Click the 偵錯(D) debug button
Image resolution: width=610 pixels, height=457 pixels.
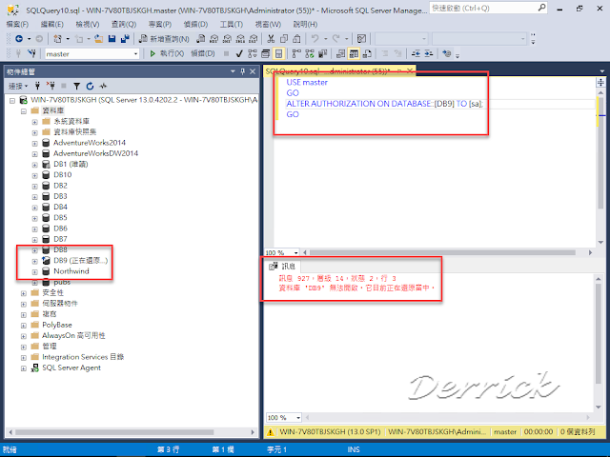203,53
